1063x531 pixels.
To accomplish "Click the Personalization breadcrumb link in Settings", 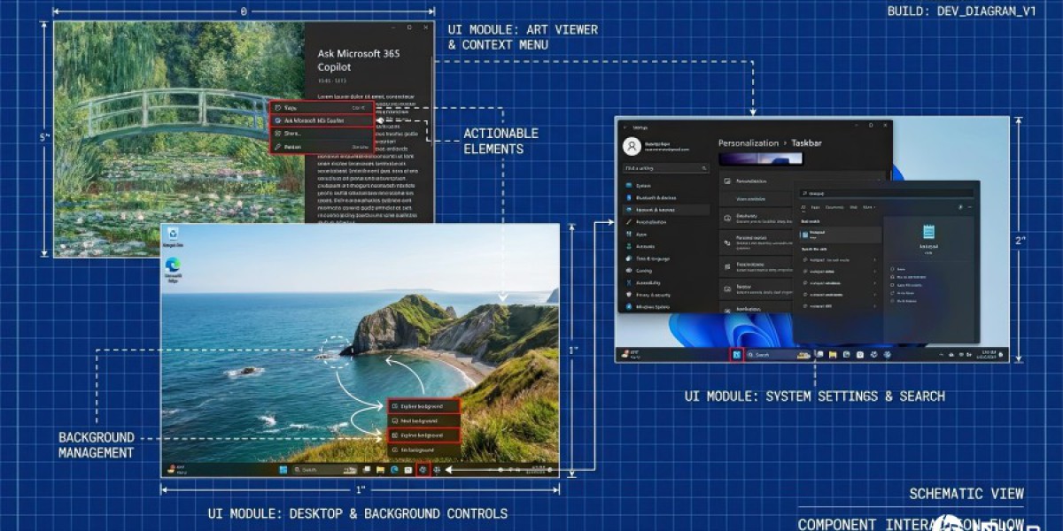I will click(x=748, y=142).
